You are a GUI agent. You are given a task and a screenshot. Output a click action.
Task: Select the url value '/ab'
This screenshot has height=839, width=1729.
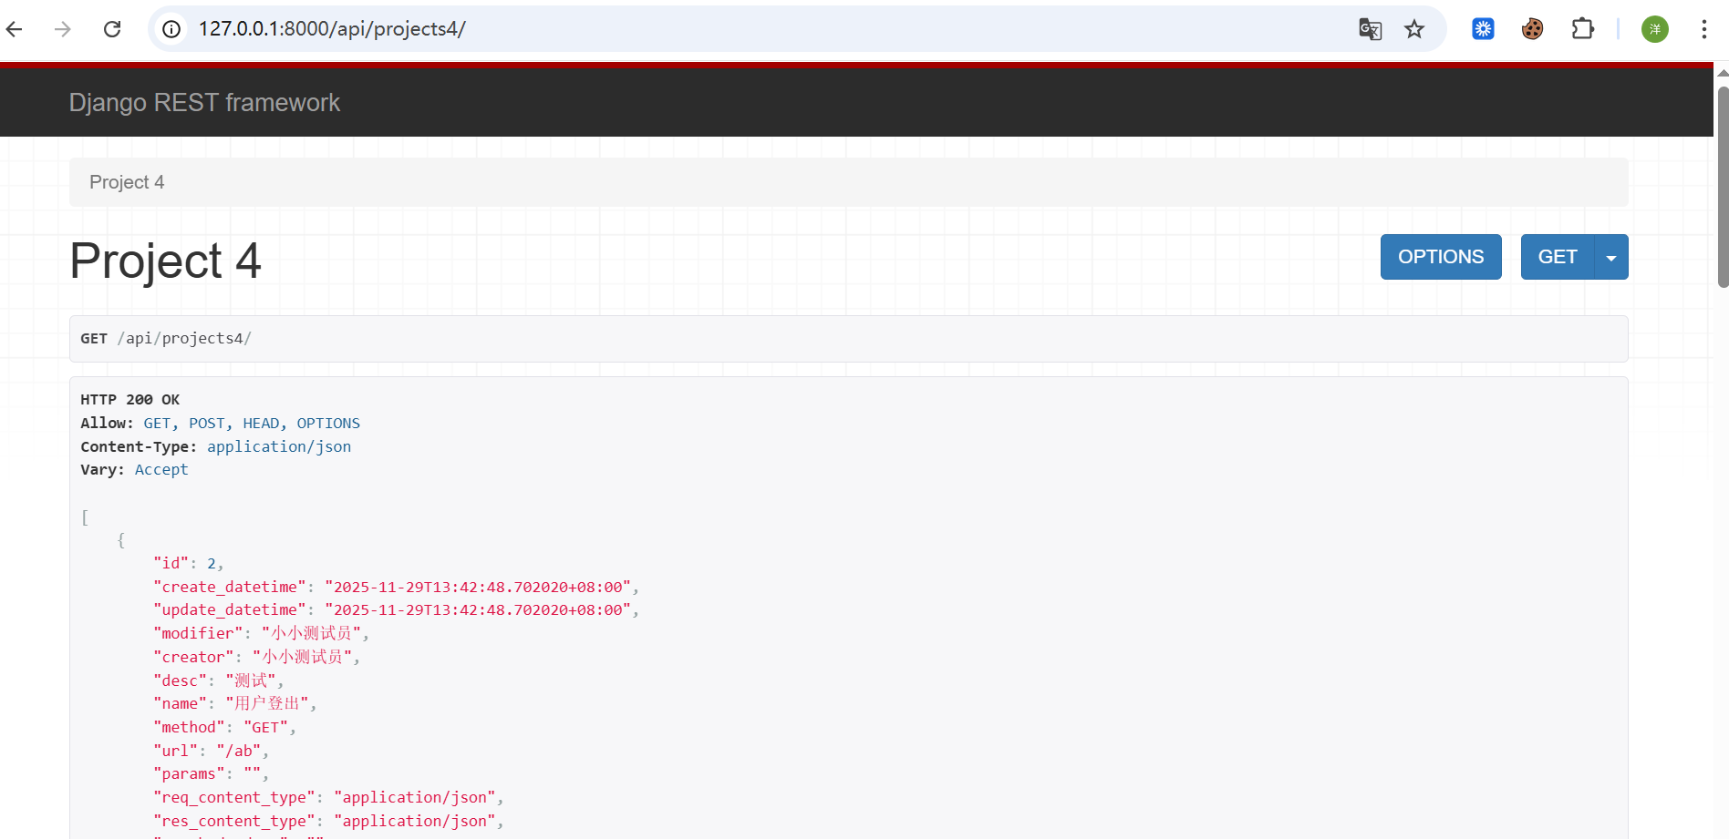point(239,751)
